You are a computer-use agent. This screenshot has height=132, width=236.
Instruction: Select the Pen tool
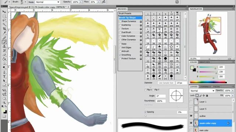click(4, 72)
